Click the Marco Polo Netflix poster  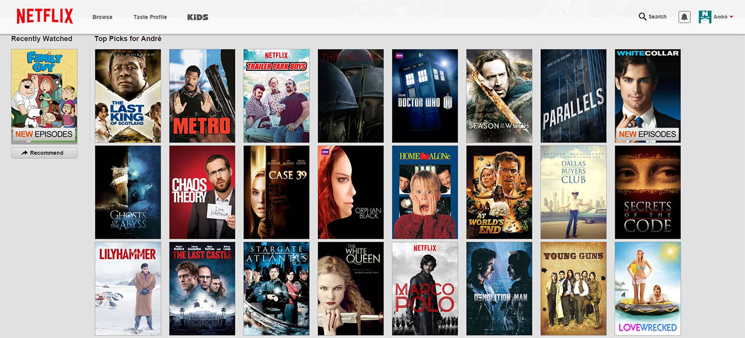pyautogui.click(x=425, y=289)
